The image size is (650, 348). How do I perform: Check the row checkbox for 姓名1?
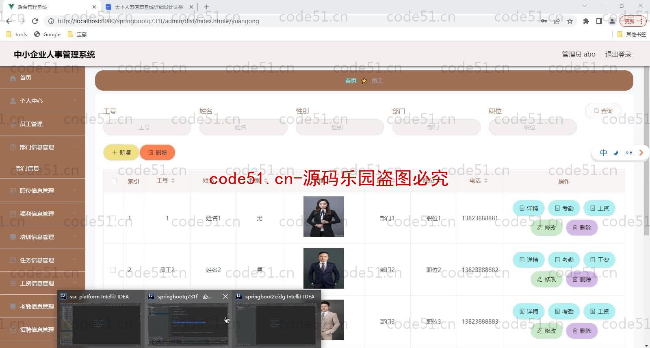[113, 218]
